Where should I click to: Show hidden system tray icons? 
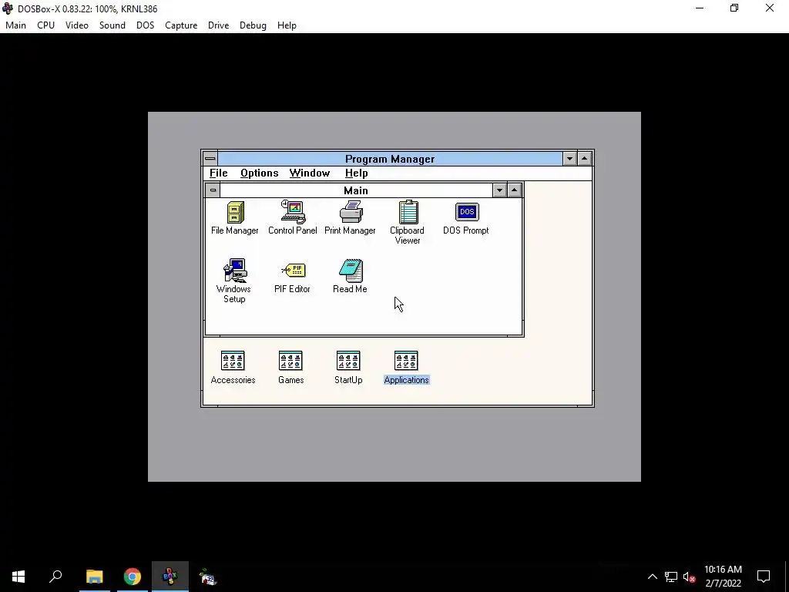[652, 577]
